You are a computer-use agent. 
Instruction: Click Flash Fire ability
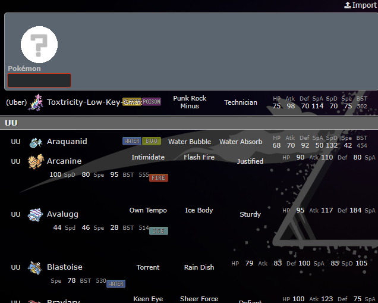pos(199,157)
